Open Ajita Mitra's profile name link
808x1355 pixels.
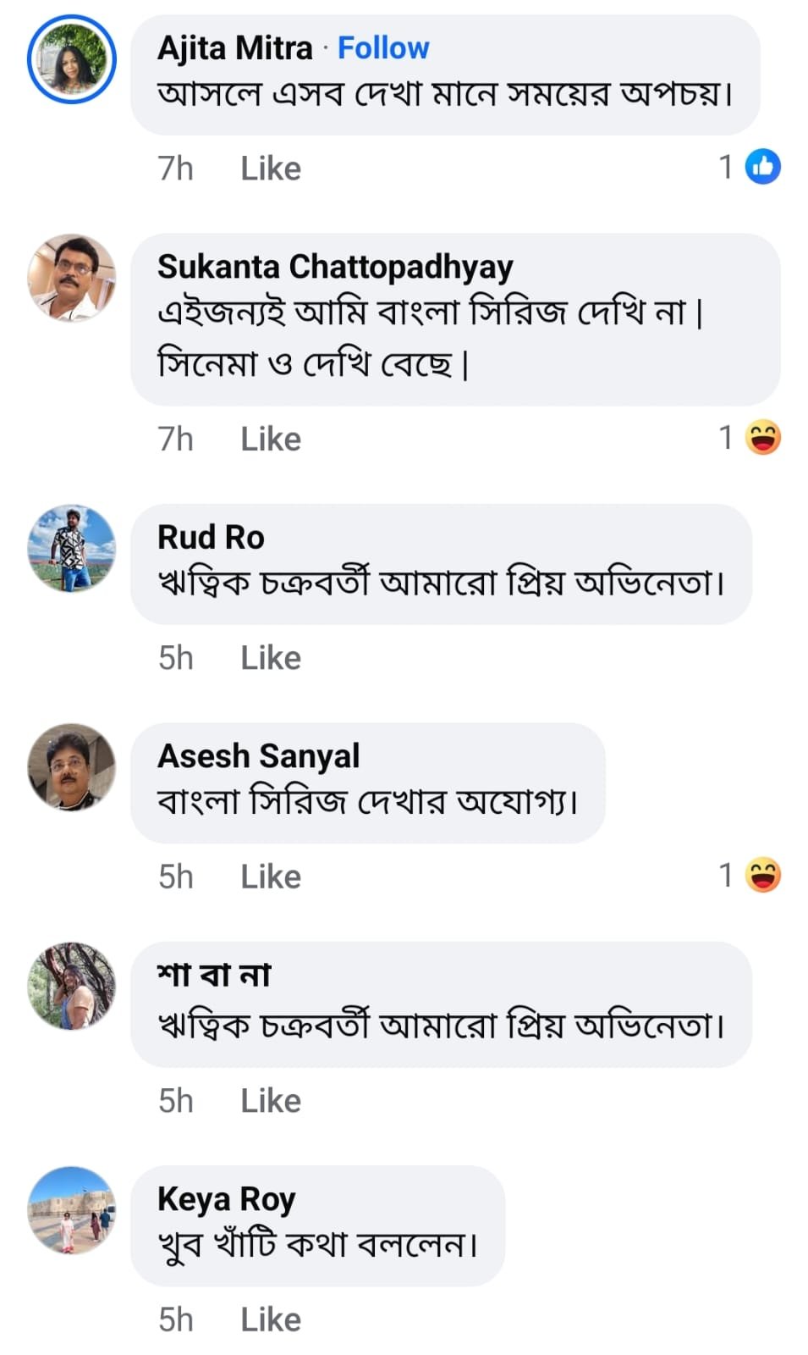coord(235,48)
